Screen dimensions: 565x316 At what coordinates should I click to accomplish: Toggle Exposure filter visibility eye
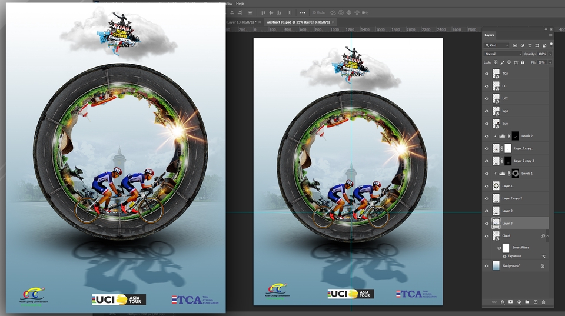tap(504, 256)
